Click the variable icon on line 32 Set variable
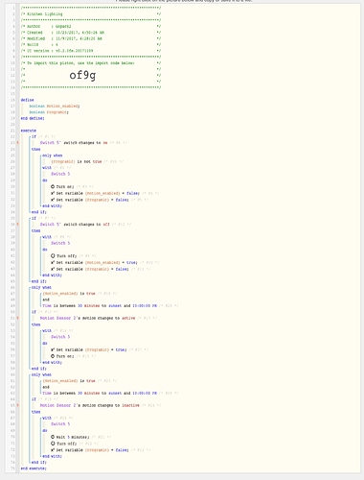364x480 pixels. click(53, 200)
